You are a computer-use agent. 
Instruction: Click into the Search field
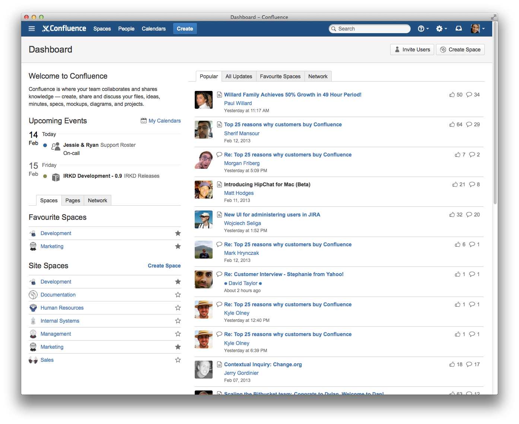pos(370,29)
